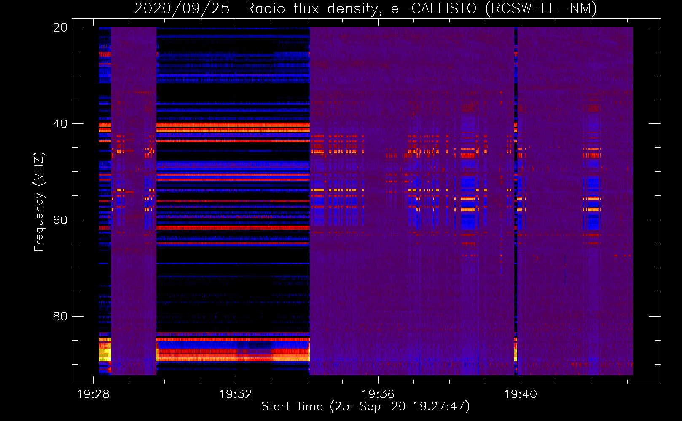The width and height of the screenshot is (682, 421).
Task: Select the frequency tick label '80'
Action: point(60,316)
